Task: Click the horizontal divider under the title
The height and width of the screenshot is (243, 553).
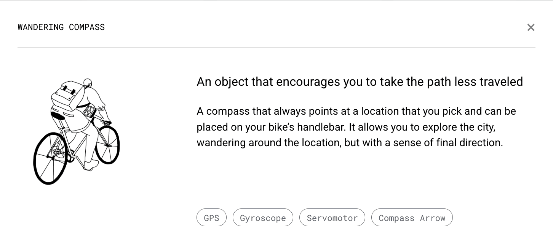Action: point(276,47)
